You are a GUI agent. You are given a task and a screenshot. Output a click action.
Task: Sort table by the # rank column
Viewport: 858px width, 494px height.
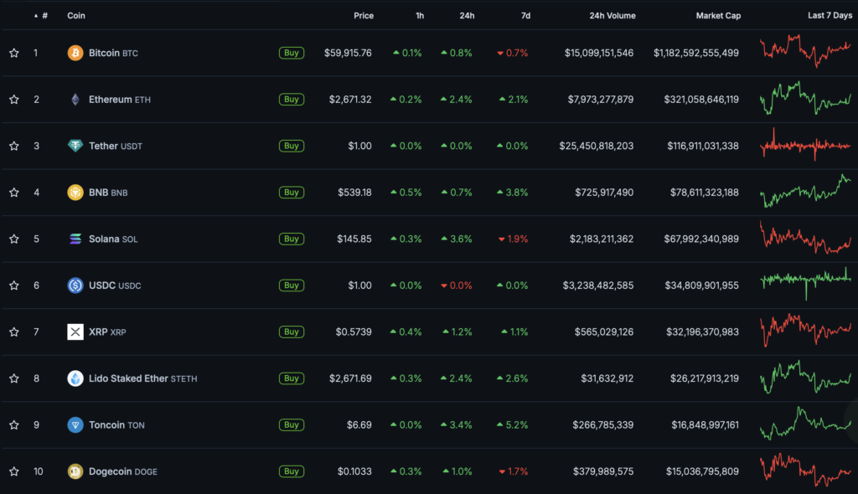[x=44, y=16]
